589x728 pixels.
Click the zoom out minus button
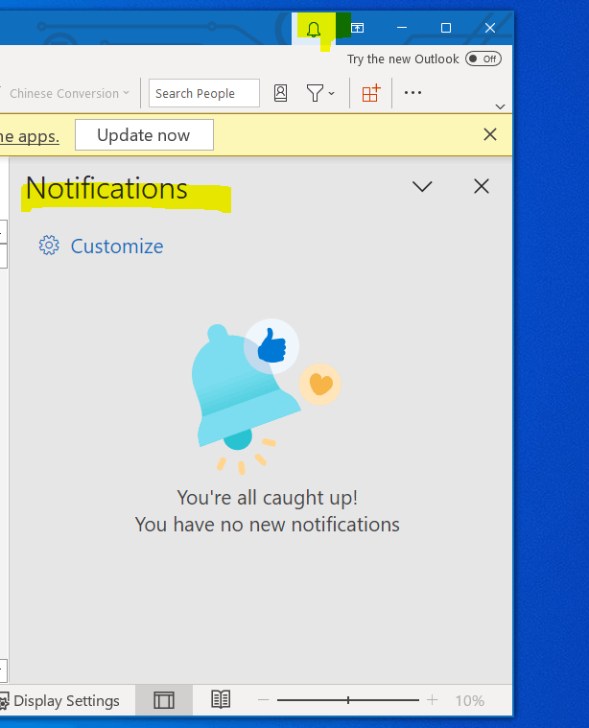[x=264, y=699]
